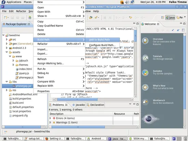Expand the src folder in the tree
The image size is (188, 141).
(x=7, y=39)
